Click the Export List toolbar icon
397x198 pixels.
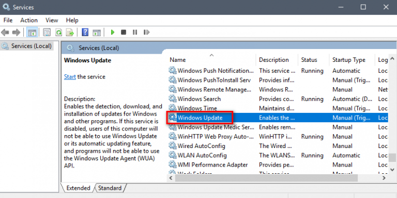pos(70,32)
